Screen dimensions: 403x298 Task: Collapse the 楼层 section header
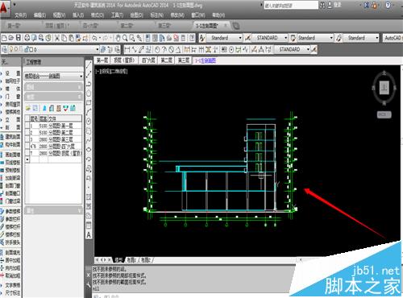coord(53,97)
